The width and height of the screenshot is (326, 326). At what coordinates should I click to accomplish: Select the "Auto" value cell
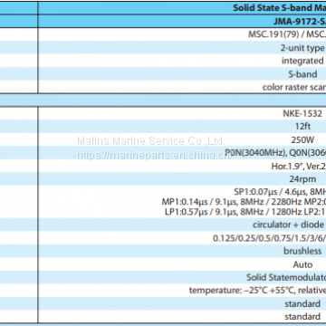[182, 264]
